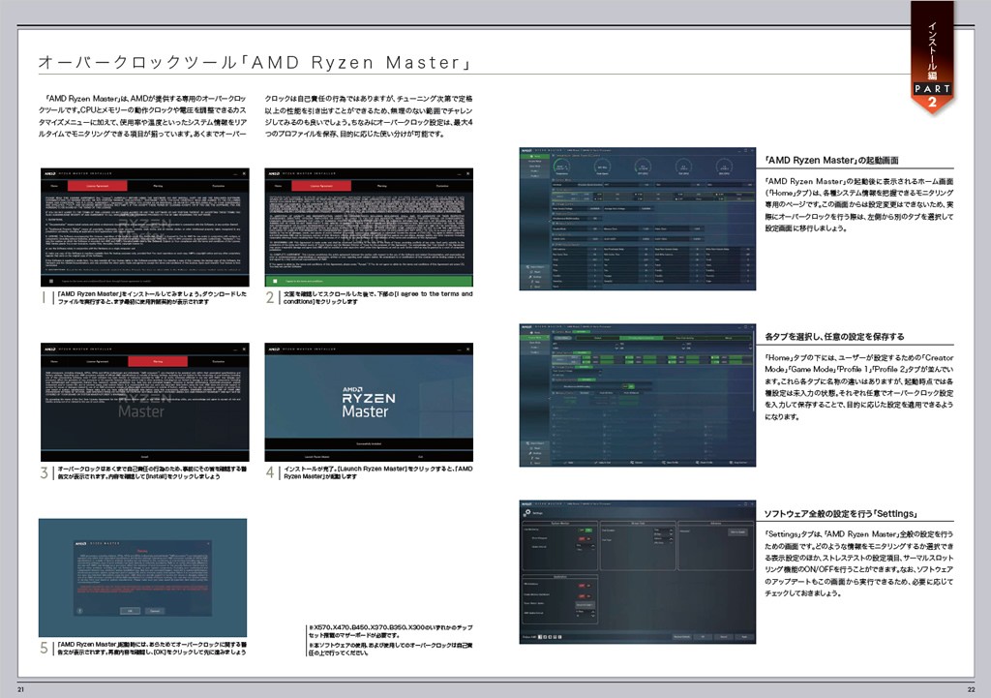This screenshot has width=991, height=698.
Task: Click OK at the bottom of the Settings screen
Action: click(703, 637)
